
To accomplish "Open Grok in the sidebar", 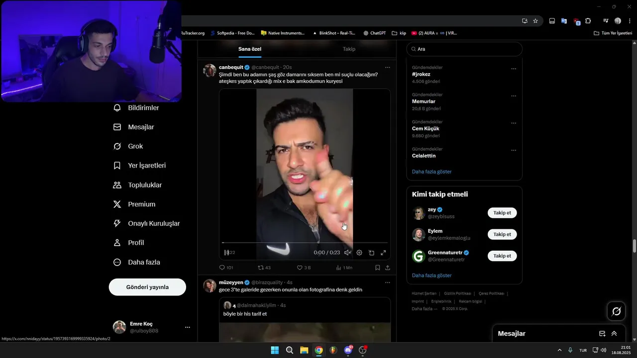I will 128,146.
